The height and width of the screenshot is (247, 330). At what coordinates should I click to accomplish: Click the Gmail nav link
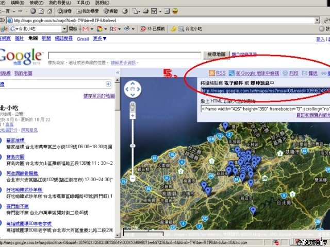(82, 39)
